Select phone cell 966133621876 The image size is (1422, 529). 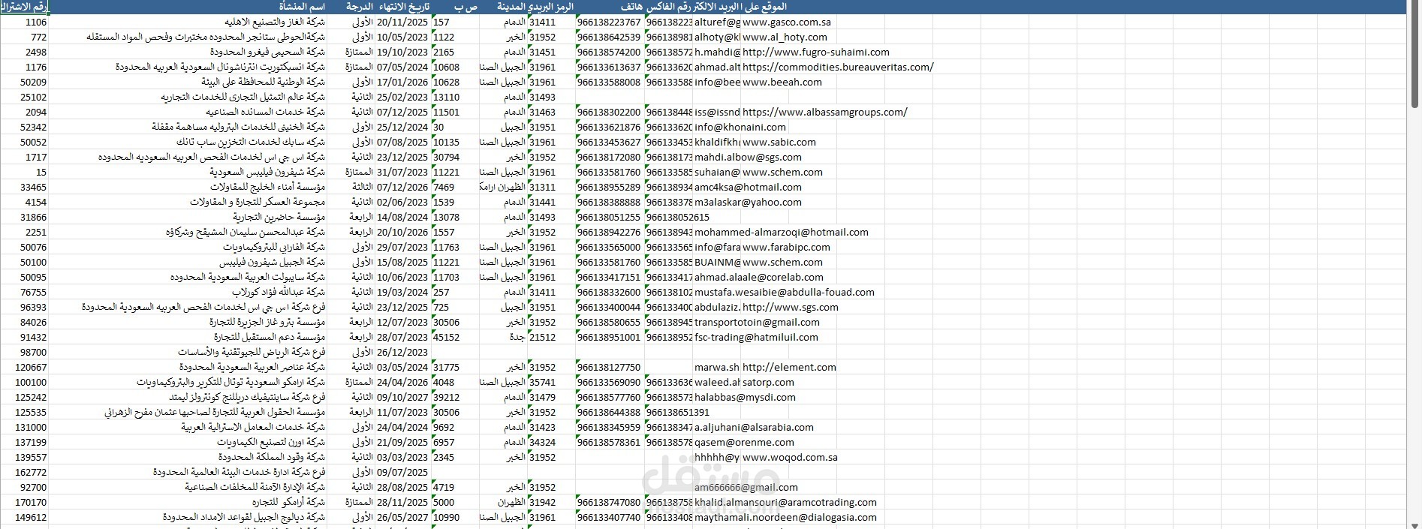pyautogui.click(x=610, y=127)
